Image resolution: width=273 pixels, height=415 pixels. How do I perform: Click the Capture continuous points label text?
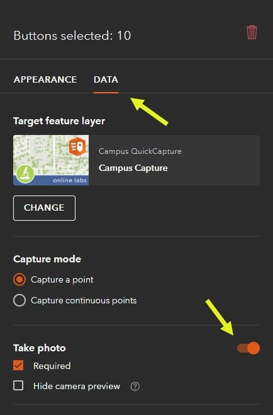pyautogui.click(x=84, y=301)
